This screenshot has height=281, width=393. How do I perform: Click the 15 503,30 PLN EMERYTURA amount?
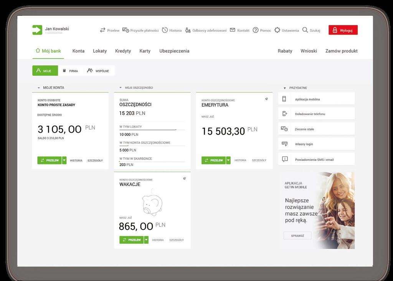[x=230, y=131]
